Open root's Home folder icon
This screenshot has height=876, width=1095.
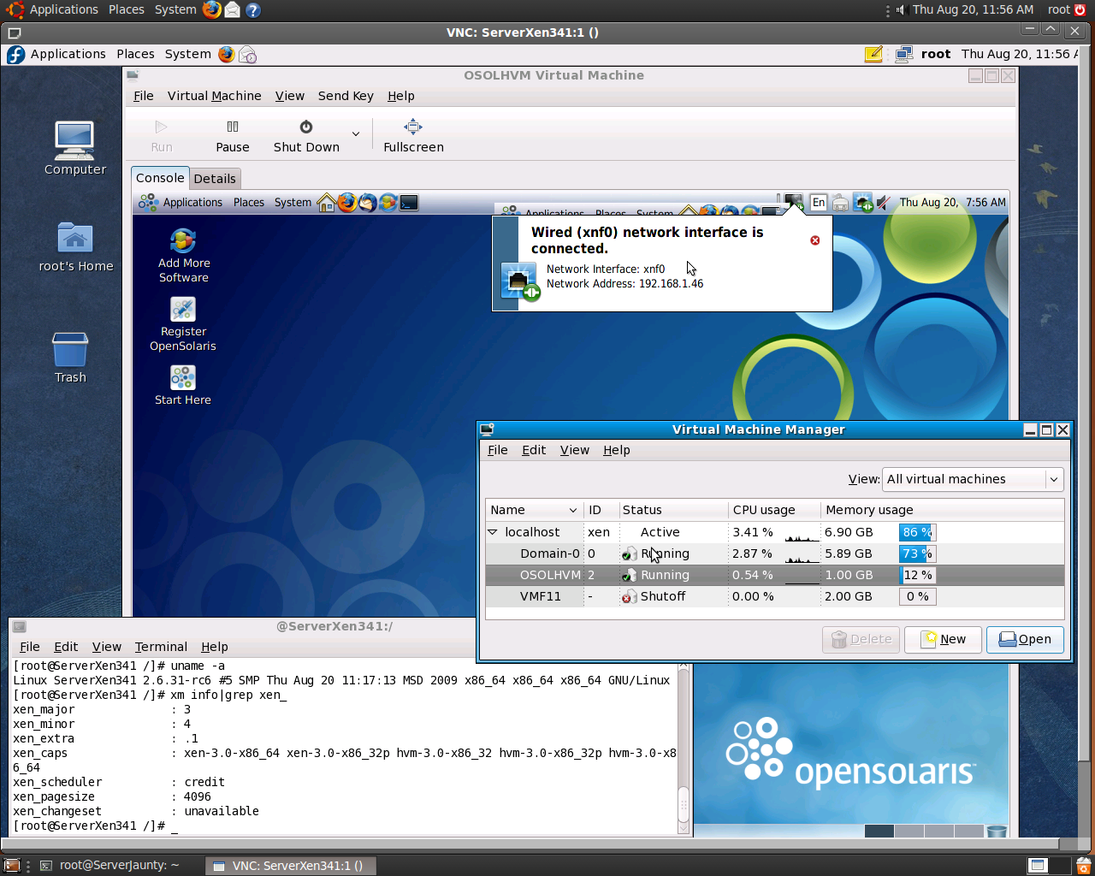pos(76,247)
